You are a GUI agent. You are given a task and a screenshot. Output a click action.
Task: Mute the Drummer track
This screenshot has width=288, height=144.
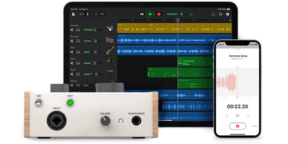(72, 30)
